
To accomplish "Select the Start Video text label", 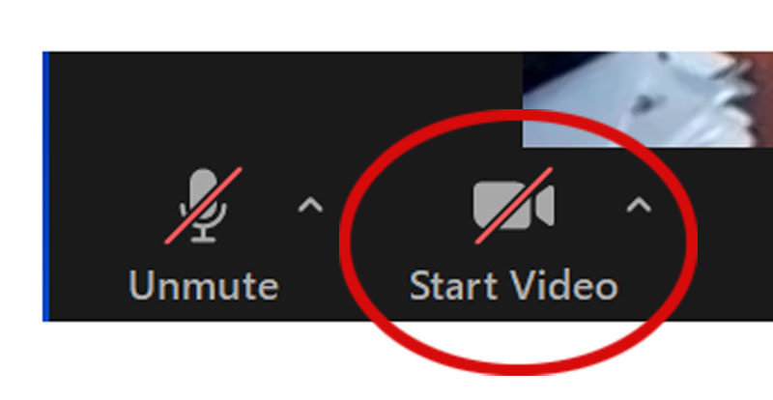I will 513,286.
